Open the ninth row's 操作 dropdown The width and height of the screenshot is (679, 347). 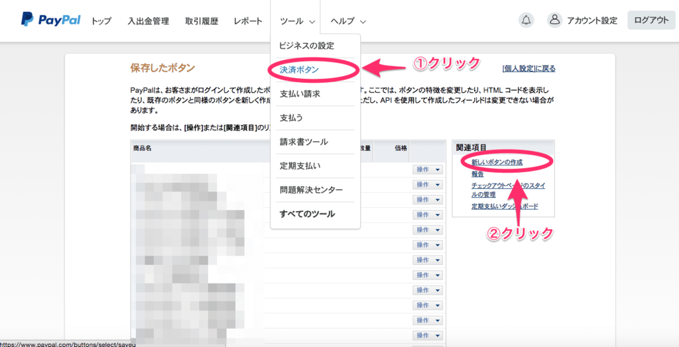click(428, 290)
